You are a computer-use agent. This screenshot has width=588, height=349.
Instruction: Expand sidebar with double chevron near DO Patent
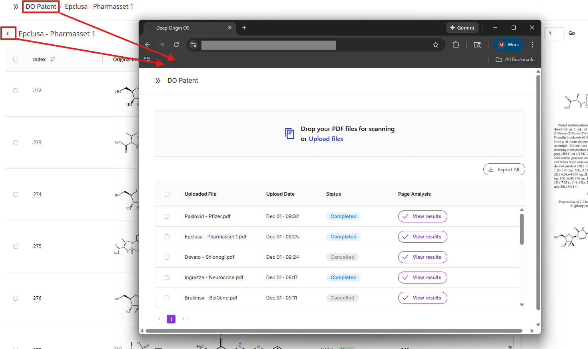pyautogui.click(x=158, y=81)
